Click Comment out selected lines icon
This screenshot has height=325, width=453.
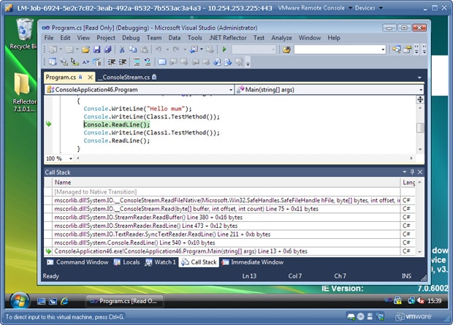click(137, 62)
